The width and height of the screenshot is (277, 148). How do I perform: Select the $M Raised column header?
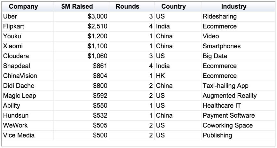(x=82, y=6)
